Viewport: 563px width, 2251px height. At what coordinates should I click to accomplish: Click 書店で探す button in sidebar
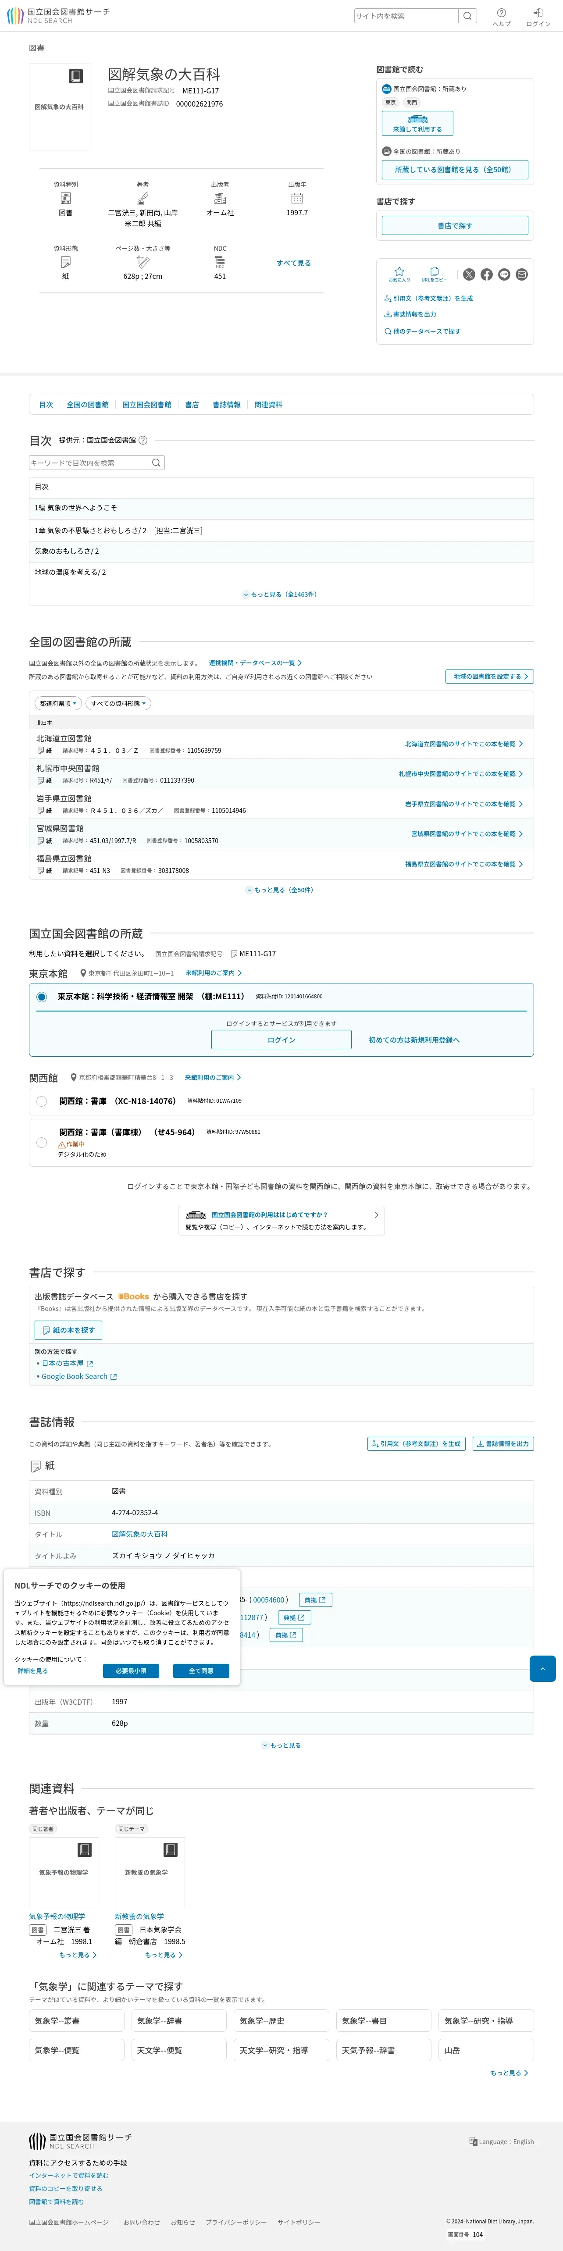click(455, 225)
